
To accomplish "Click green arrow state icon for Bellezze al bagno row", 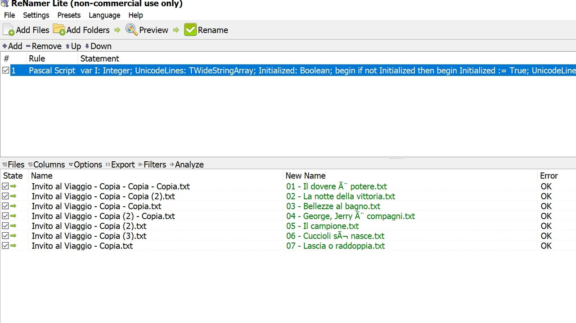I will pos(13,206).
